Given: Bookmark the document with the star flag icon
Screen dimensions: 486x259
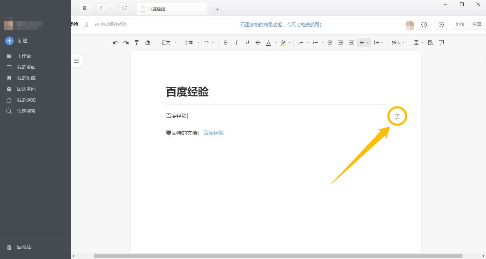Looking at the screenshot, I should [86, 25].
